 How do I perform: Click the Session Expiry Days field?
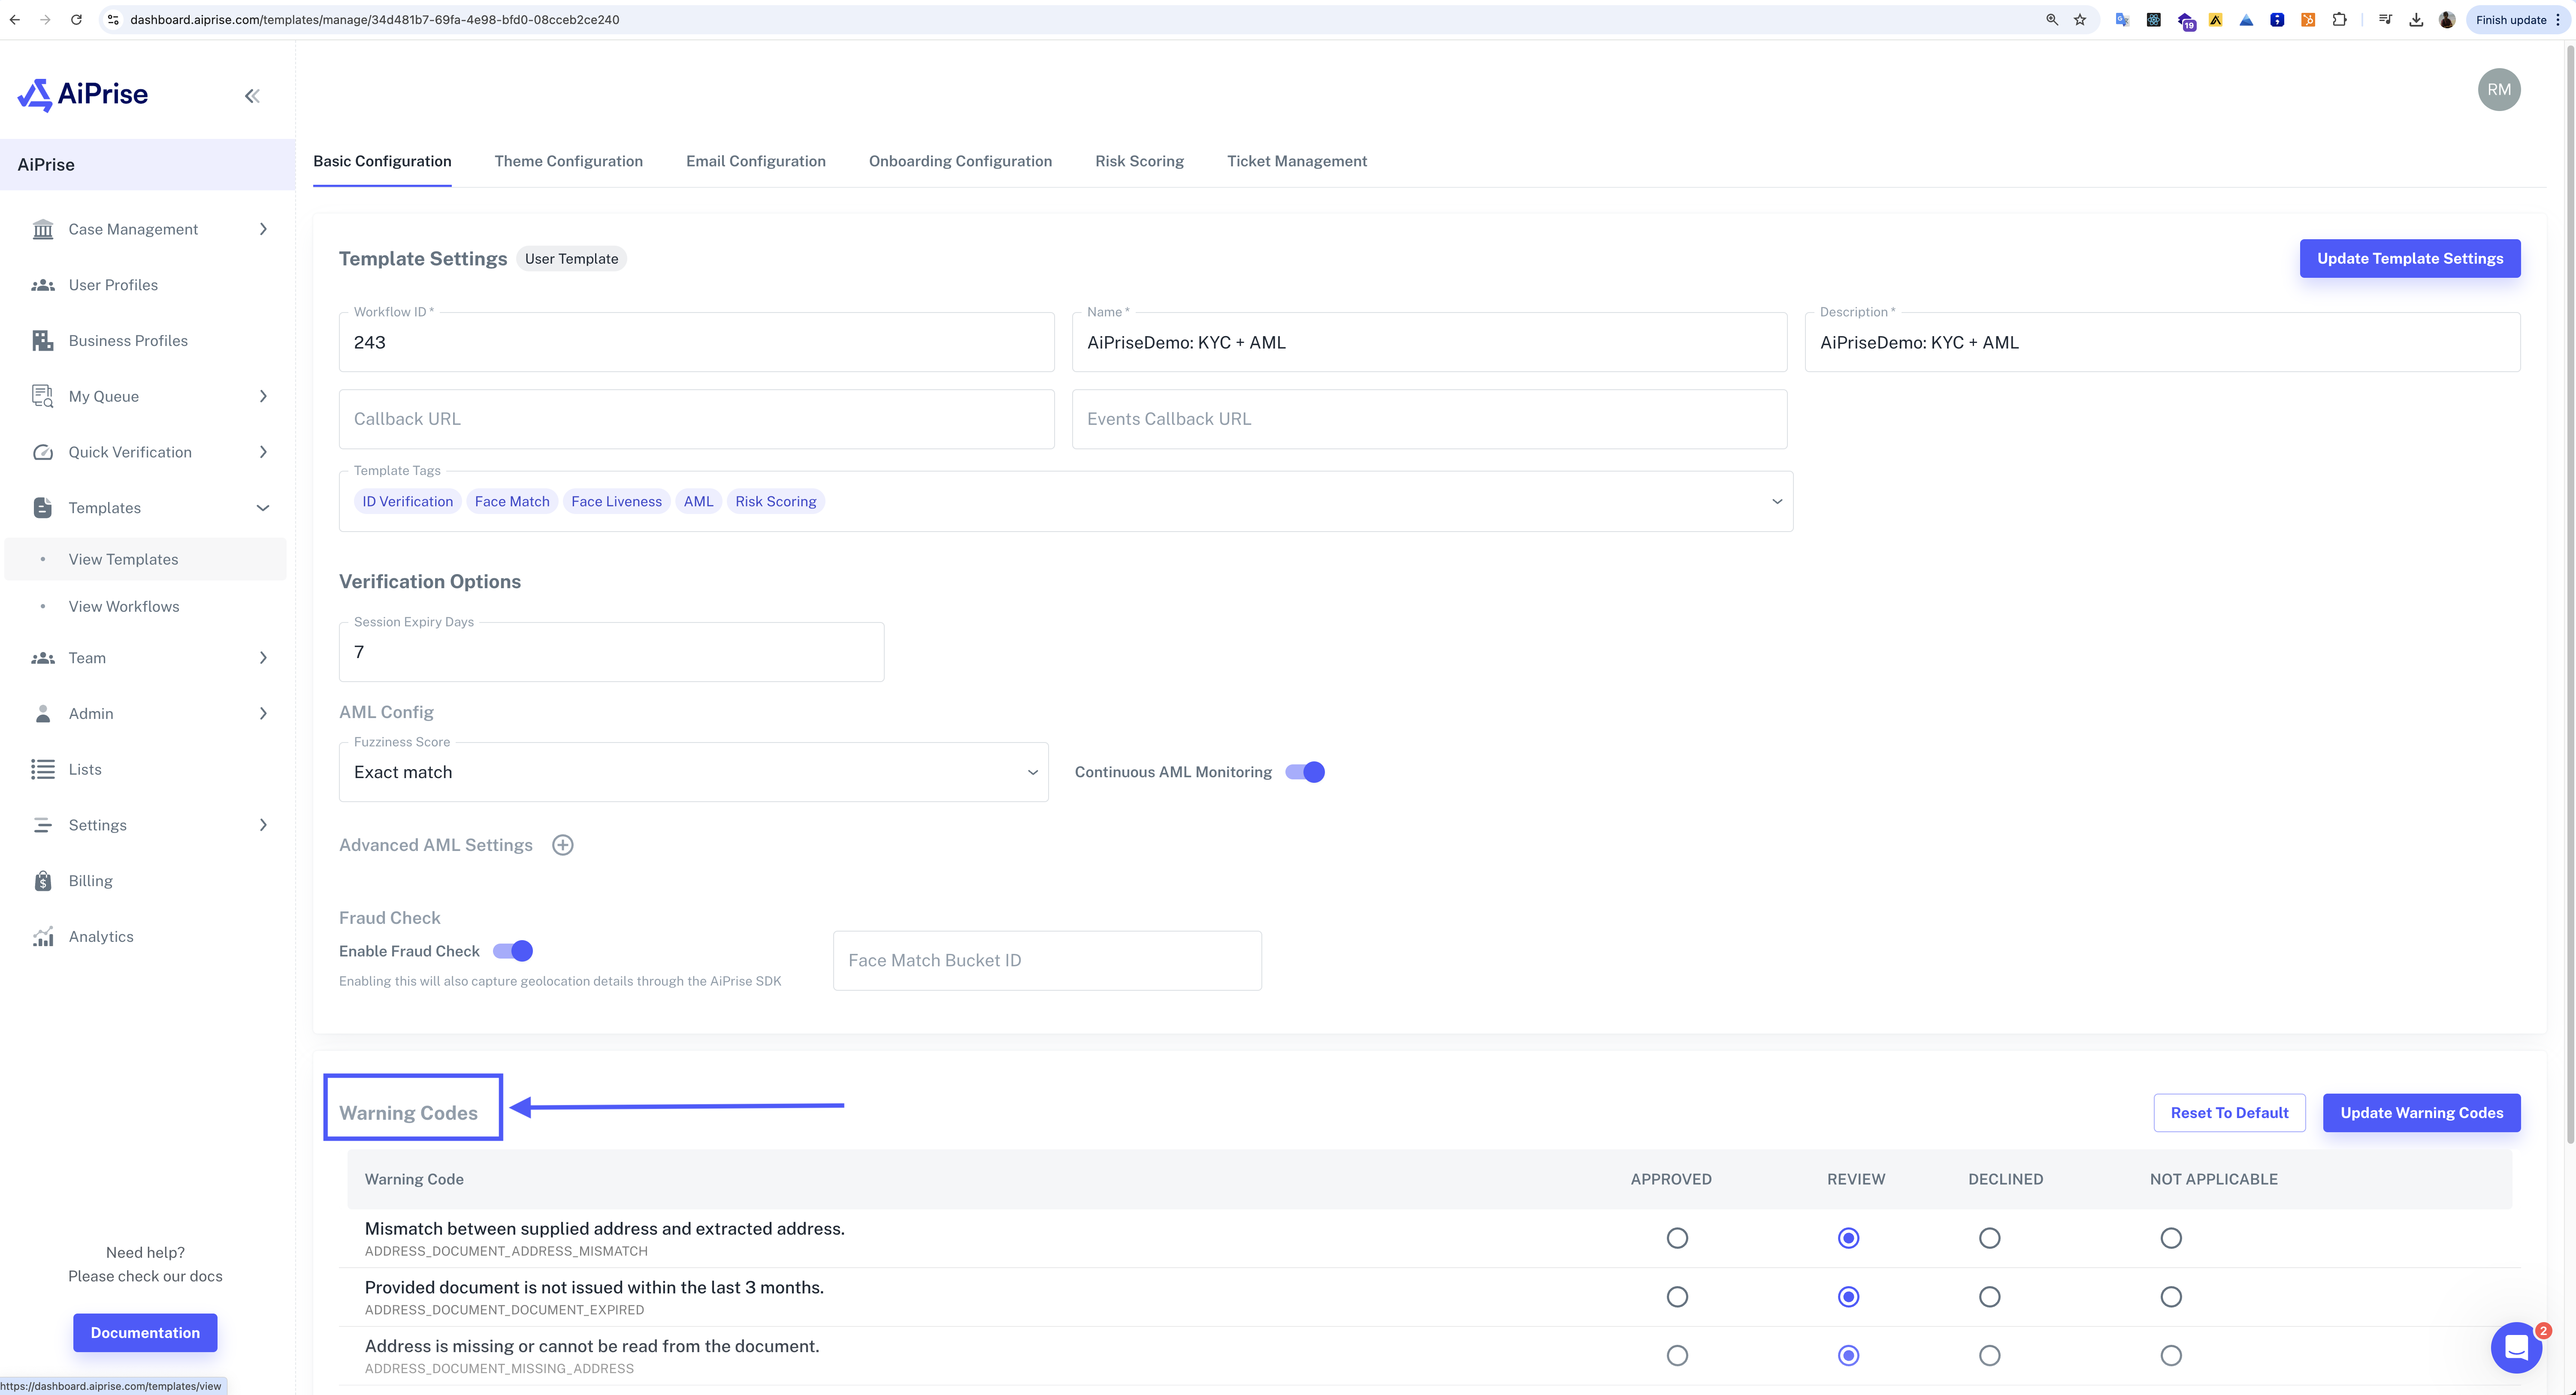pyautogui.click(x=611, y=652)
